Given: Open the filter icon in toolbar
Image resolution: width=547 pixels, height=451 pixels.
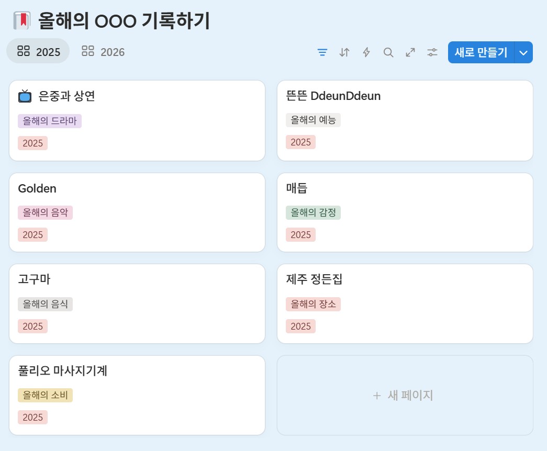Looking at the screenshot, I should 322,52.
